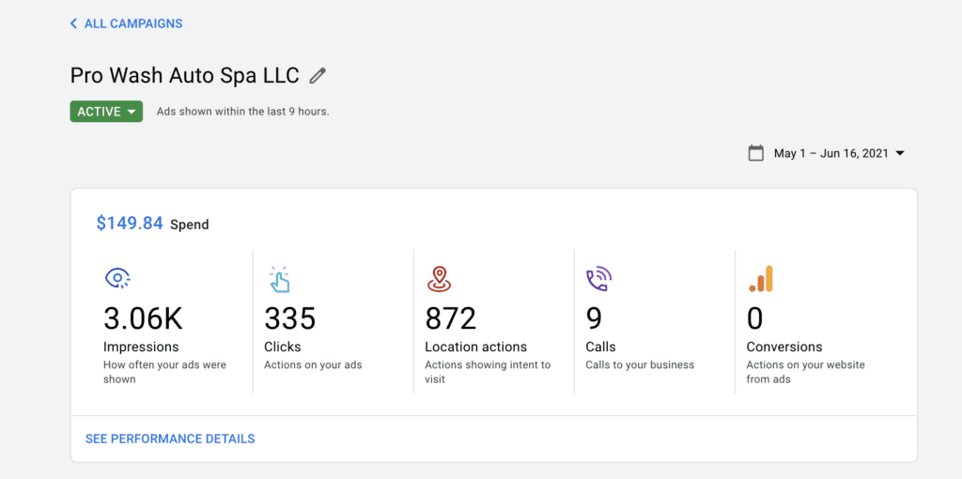
Task: Edit campaign name with pencil icon
Action: pos(318,76)
